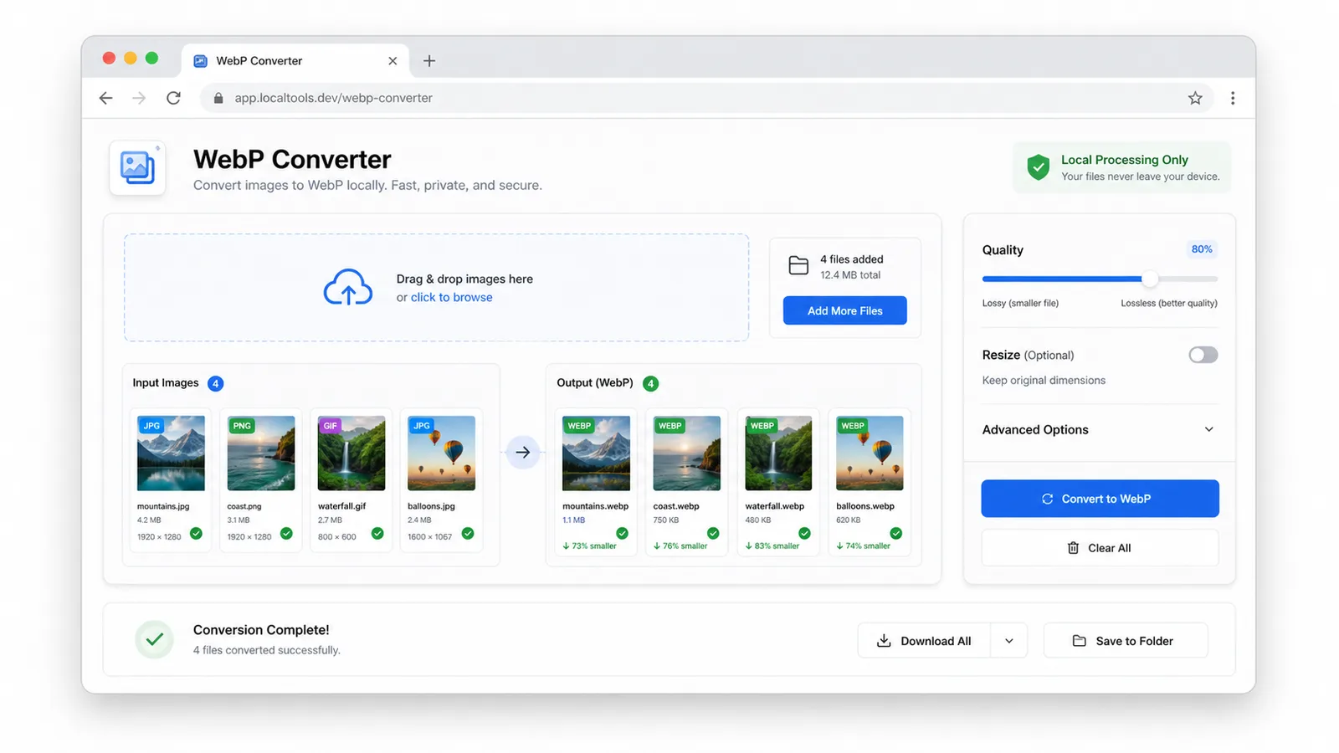Click the green check on waterfall.gif card
Image resolution: width=1339 pixels, height=753 pixels.
coord(377,533)
